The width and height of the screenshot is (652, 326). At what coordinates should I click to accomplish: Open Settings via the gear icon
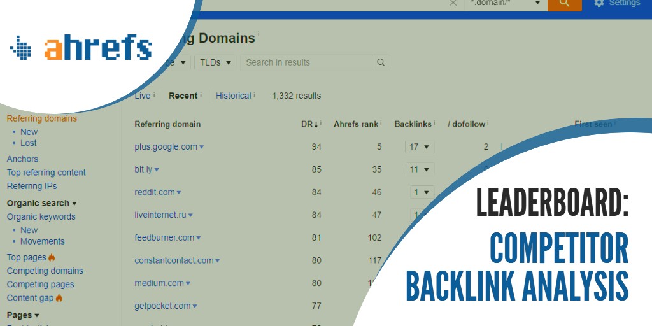coord(599,3)
